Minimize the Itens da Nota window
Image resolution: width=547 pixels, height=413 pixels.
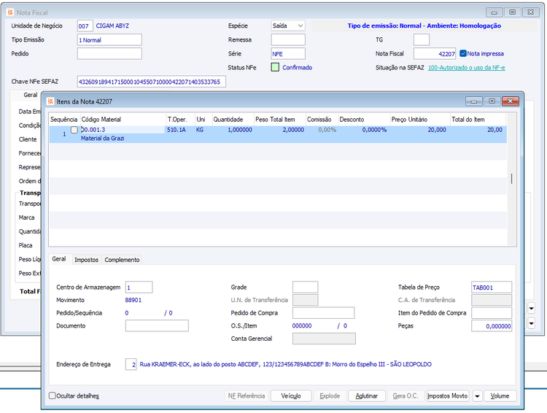click(474, 101)
